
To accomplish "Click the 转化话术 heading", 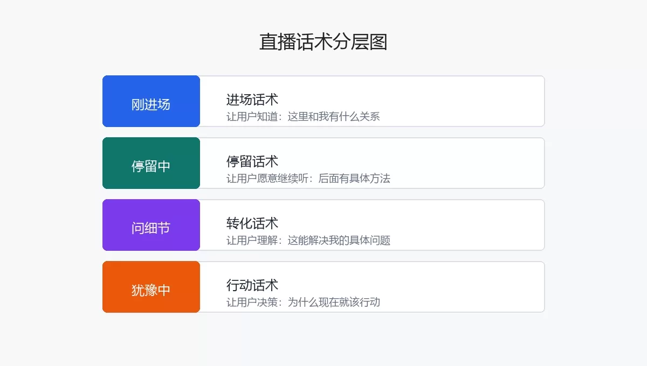I will click(252, 223).
